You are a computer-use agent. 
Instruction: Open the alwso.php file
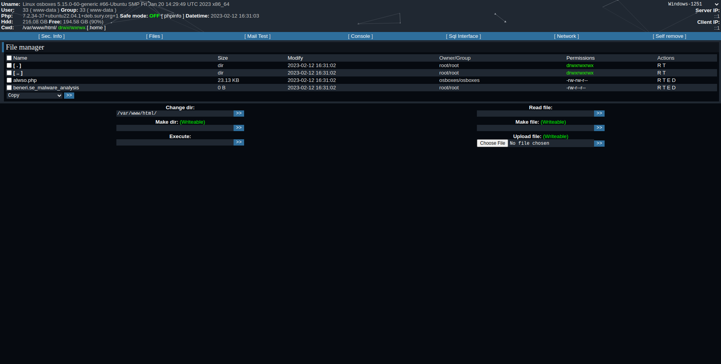coord(25,80)
